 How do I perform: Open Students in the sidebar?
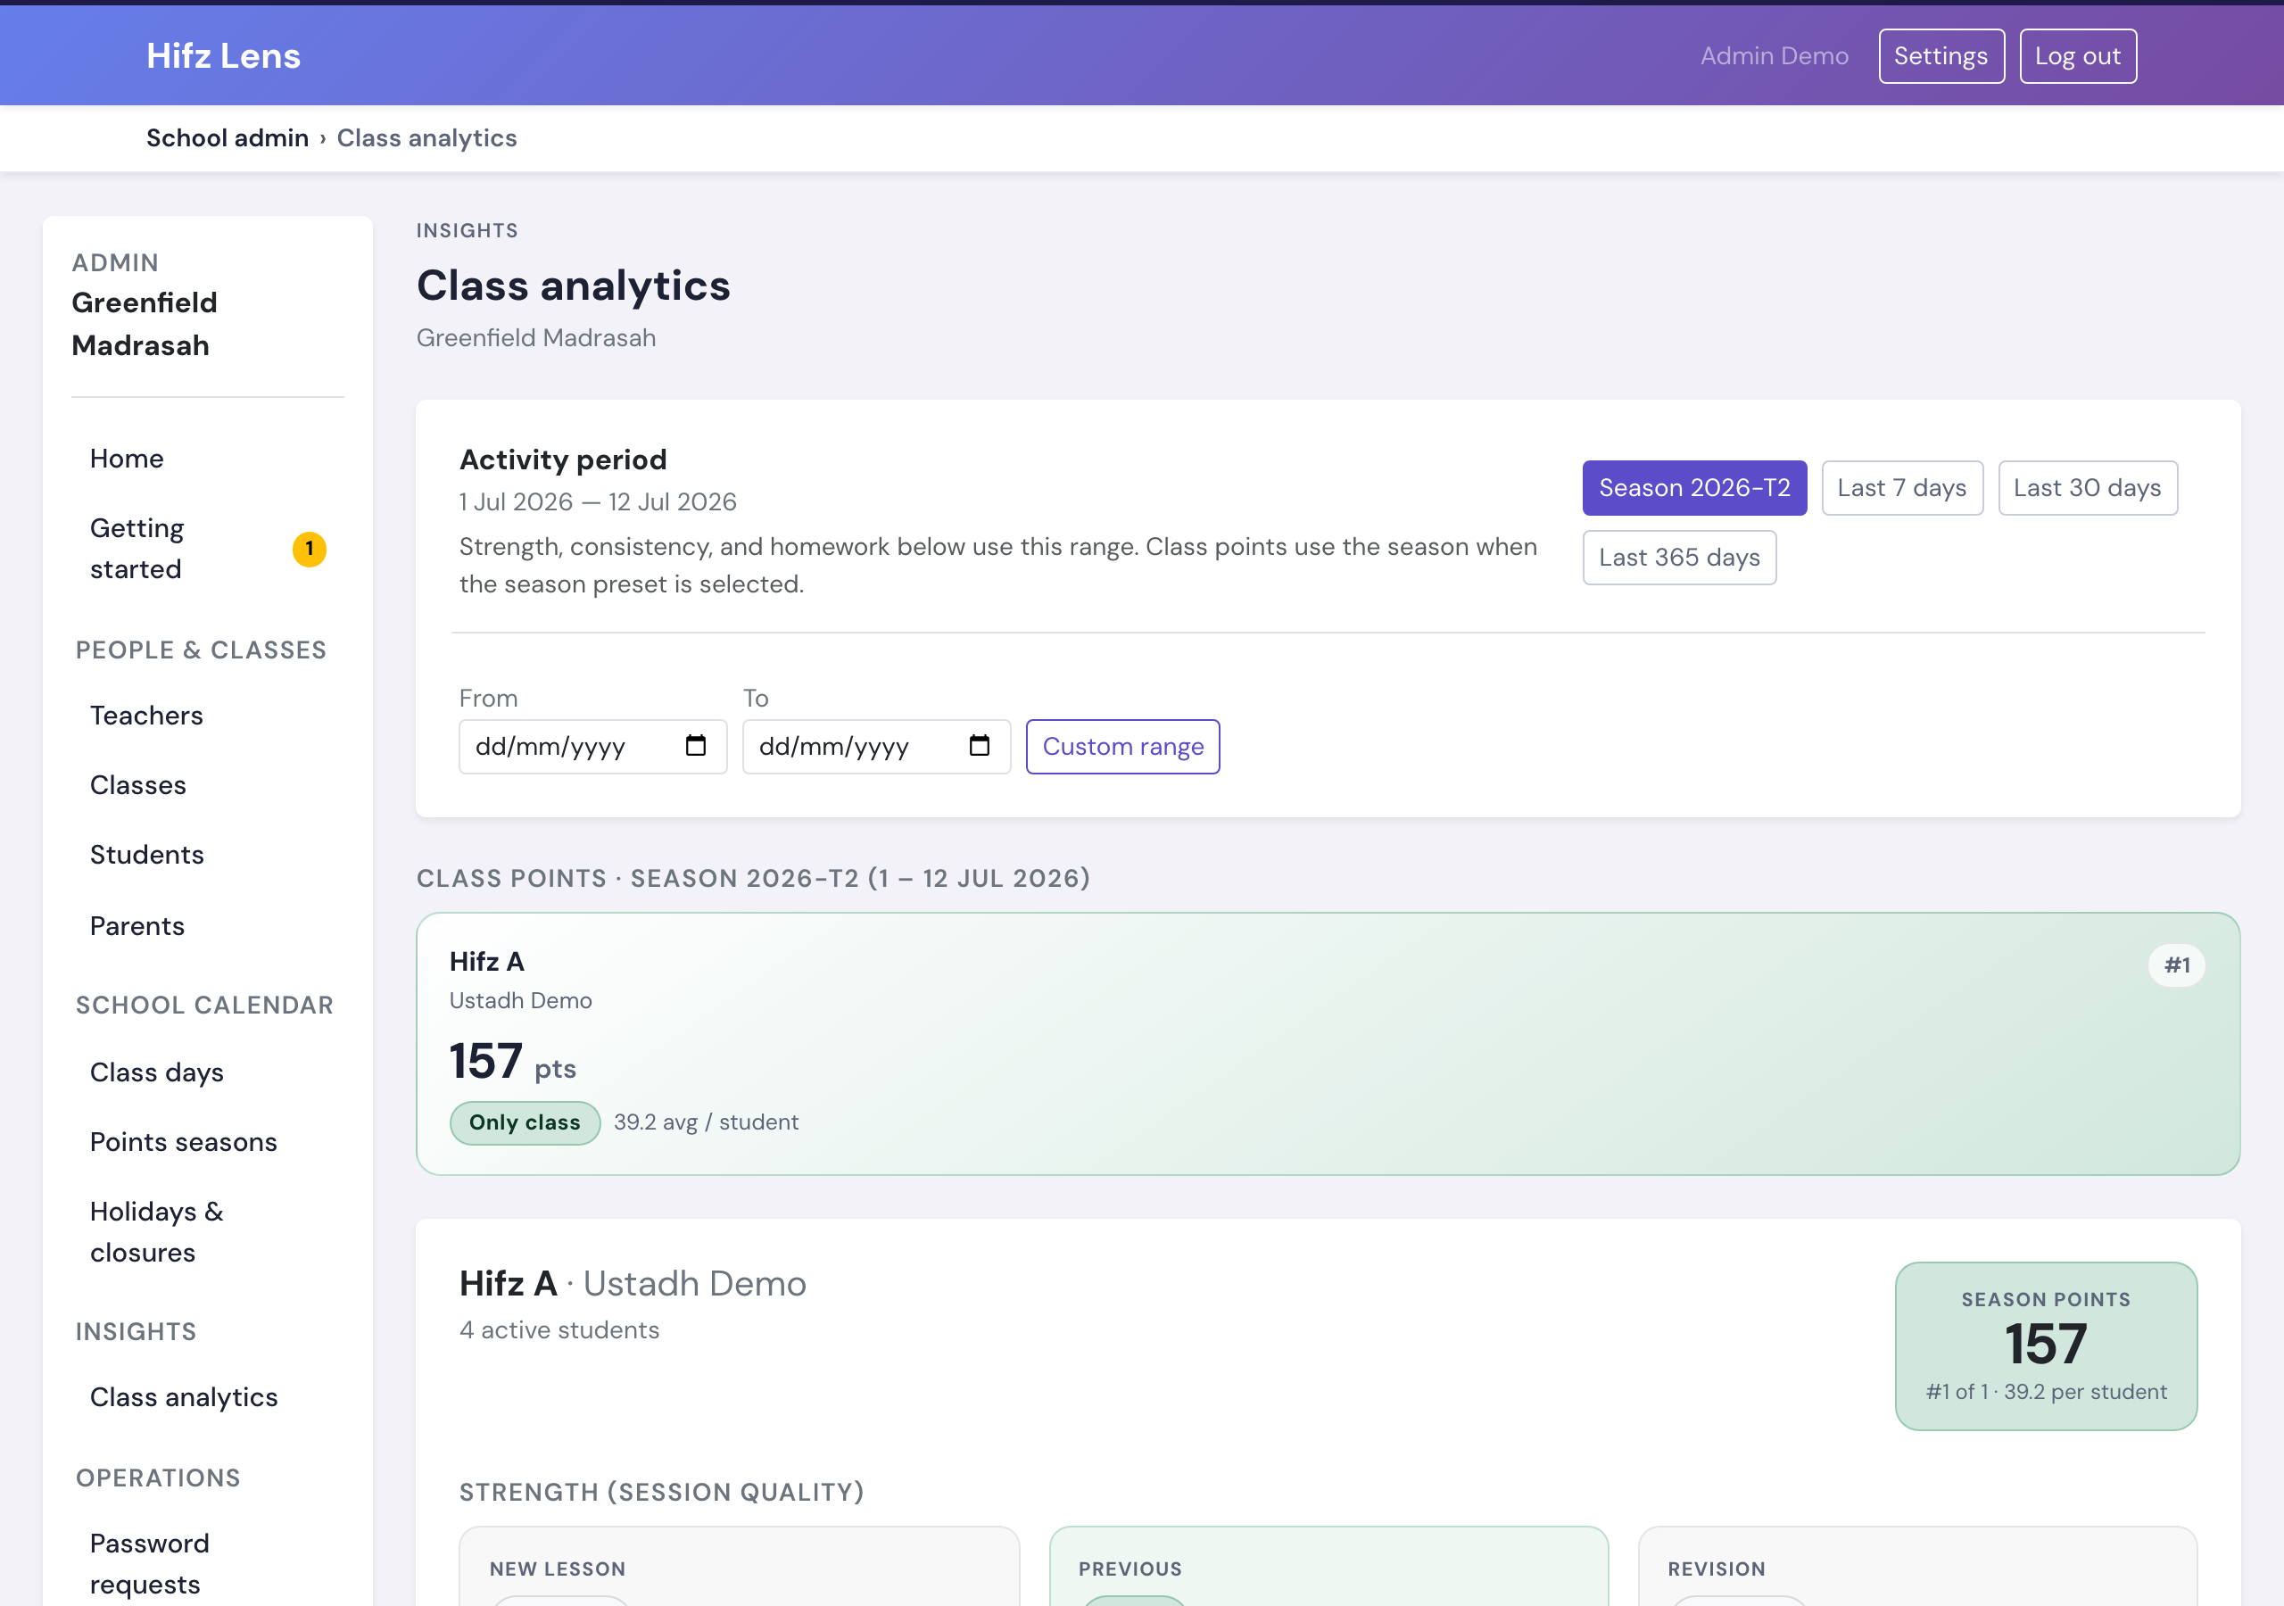pos(208,855)
